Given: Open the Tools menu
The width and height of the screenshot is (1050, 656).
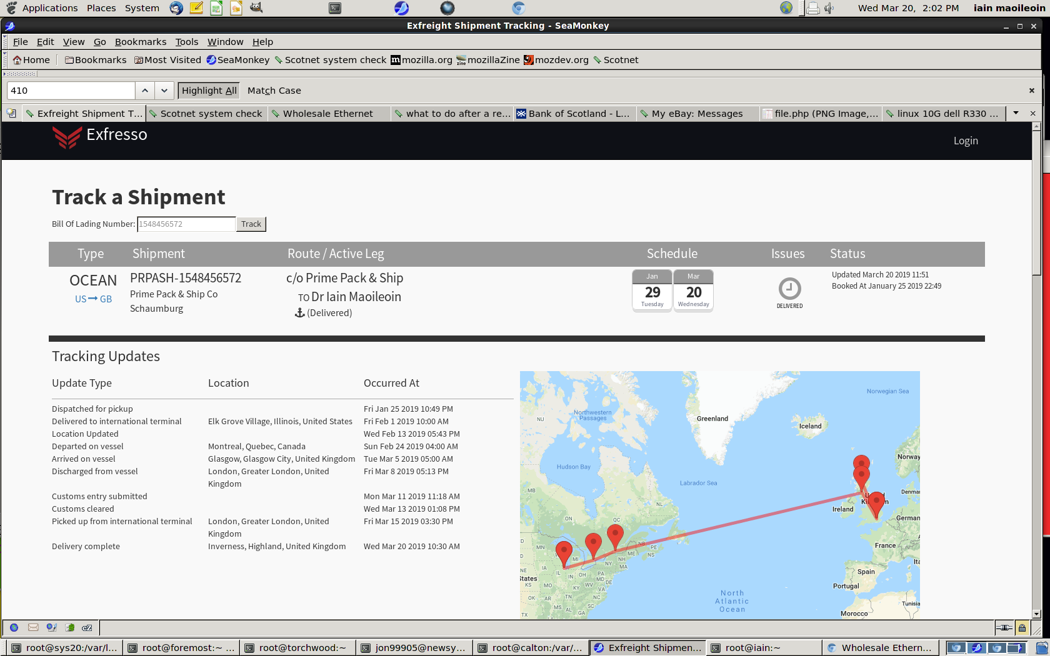Looking at the screenshot, I should tap(186, 42).
